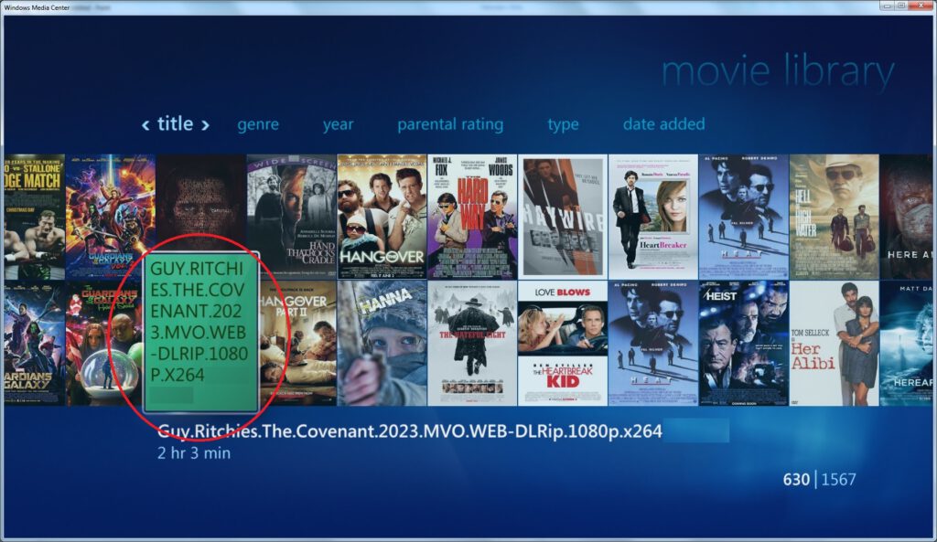Screen dimensions: 937x542
Task: Select the first Guardians of the Galaxy poster
Action: [x=34, y=344]
